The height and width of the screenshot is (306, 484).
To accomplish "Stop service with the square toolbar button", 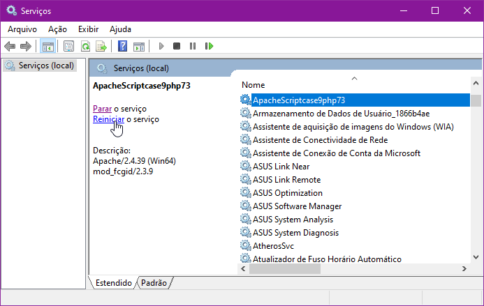I will click(177, 46).
